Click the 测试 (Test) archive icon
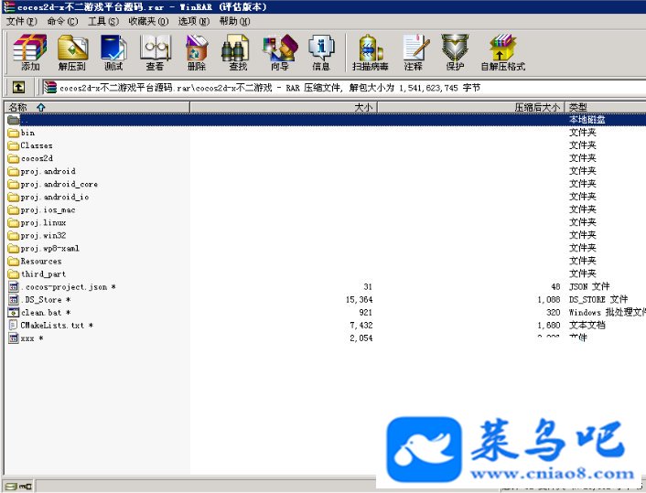Viewport: 646px width, 493px height. [x=113, y=52]
